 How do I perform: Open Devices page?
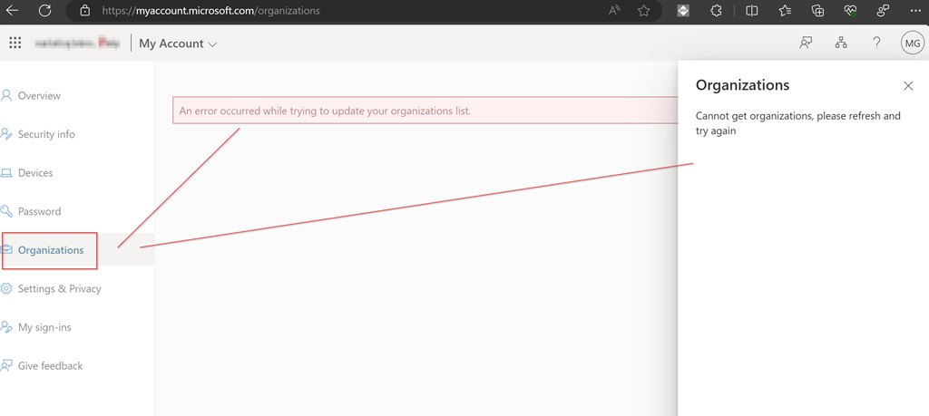point(35,173)
